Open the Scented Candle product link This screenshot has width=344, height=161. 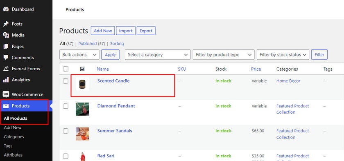tap(113, 80)
